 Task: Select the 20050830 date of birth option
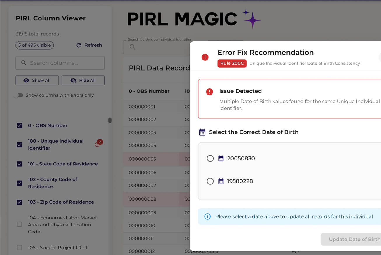click(x=210, y=158)
